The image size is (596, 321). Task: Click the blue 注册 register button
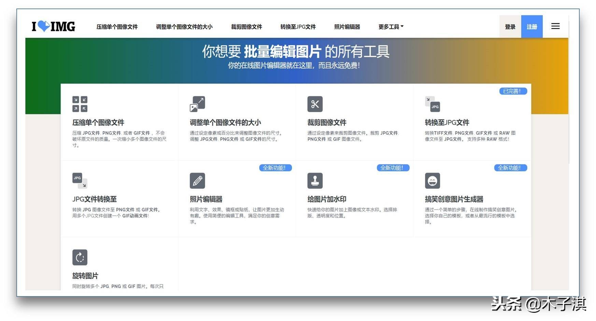click(x=532, y=26)
